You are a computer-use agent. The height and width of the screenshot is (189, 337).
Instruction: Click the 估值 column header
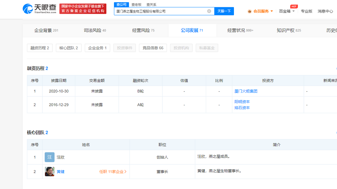[x=184, y=81]
